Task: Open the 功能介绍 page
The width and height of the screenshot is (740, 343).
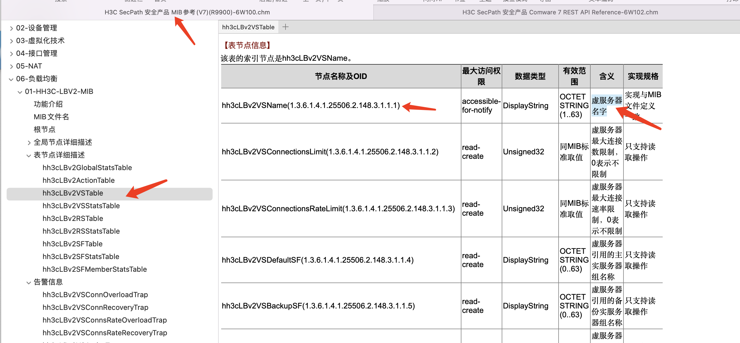Action: (48, 104)
